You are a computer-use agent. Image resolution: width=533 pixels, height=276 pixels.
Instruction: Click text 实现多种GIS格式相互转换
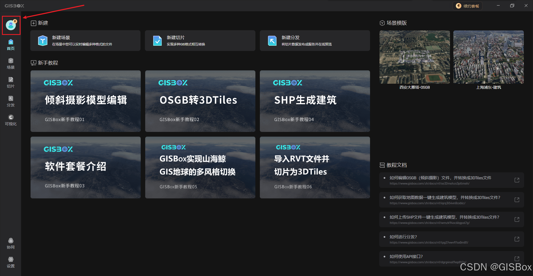coord(186,44)
